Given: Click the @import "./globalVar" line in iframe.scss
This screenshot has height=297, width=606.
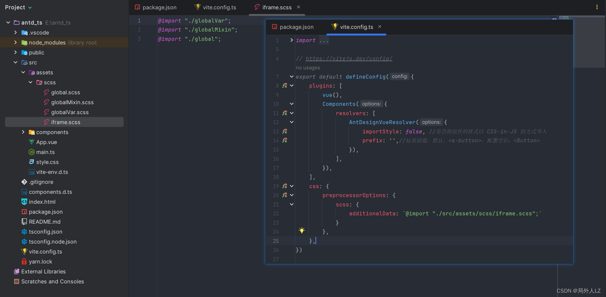Looking at the screenshot, I should tap(194, 21).
